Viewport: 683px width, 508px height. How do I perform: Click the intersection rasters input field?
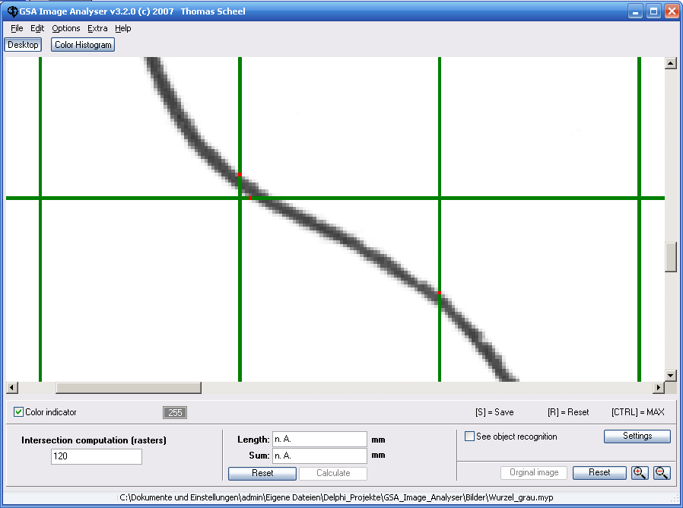[97, 456]
